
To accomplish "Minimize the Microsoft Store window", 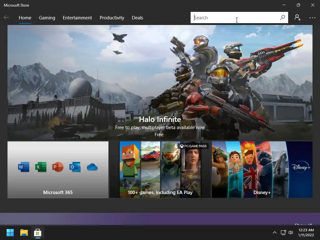I will point(284,5).
